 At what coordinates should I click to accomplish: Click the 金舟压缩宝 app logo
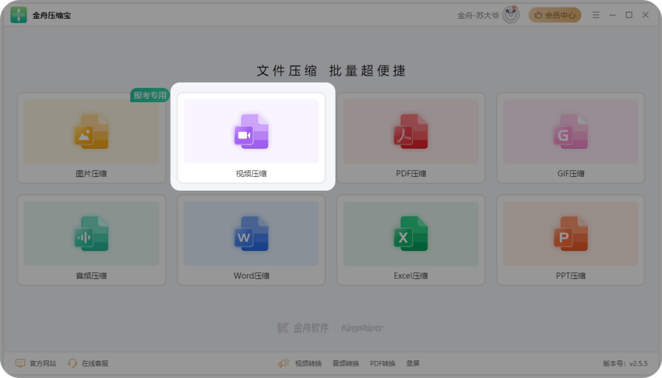19,15
